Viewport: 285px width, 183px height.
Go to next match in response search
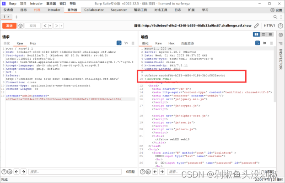tap(162, 172)
